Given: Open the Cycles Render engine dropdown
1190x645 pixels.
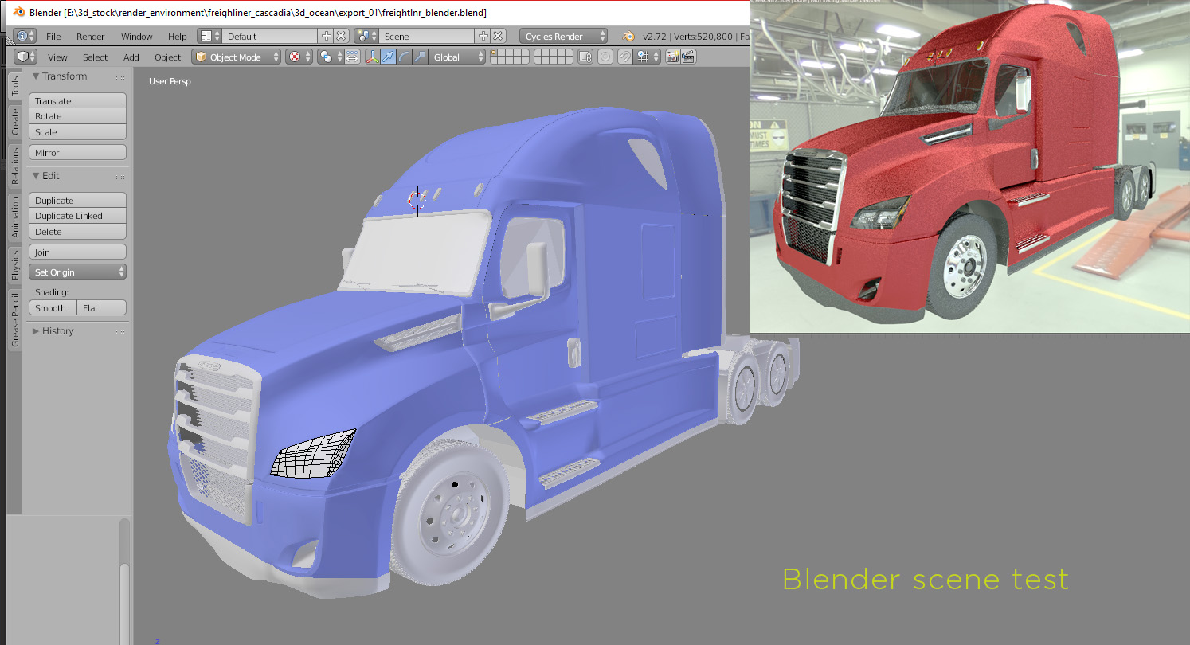Looking at the screenshot, I should coord(564,37).
